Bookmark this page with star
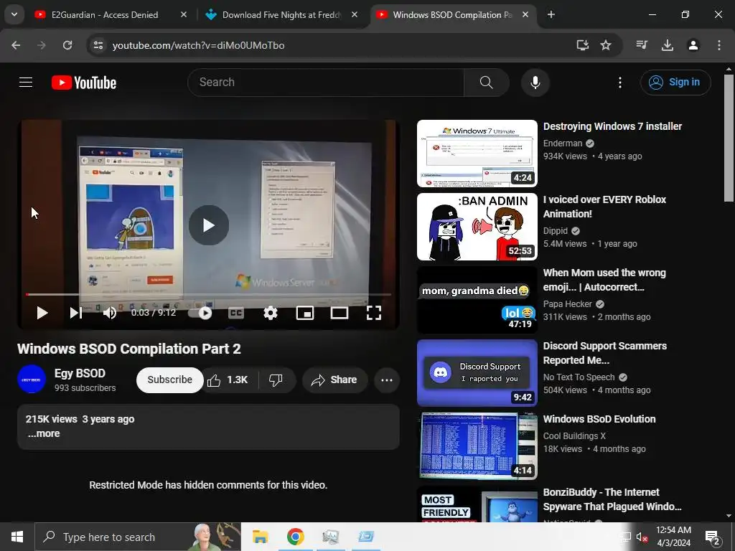 [606, 45]
